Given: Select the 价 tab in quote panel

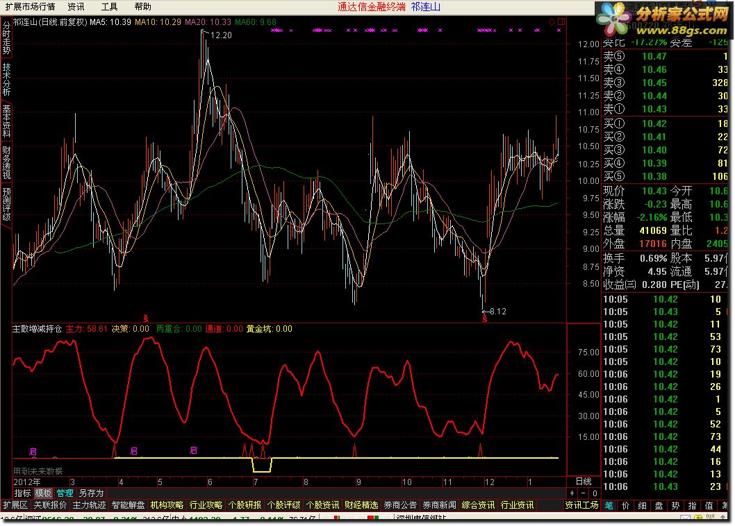Looking at the screenshot, I should [626, 505].
